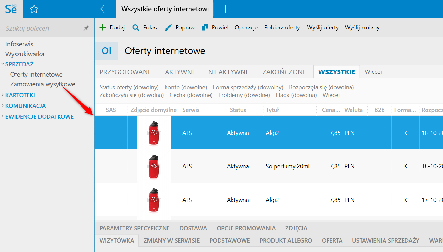The image size is (443, 252).
Task: Open the ZDJĘCIA bottom tab
Action: pyautogui.click(x=296, y=228)
